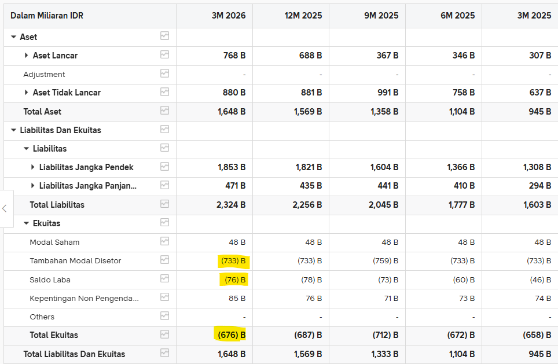This screenshot has height=364, width=558.
Task: Expand Liabilitas Jangka Pendek details
Action: pyautogui.click(x=33, y=167)
